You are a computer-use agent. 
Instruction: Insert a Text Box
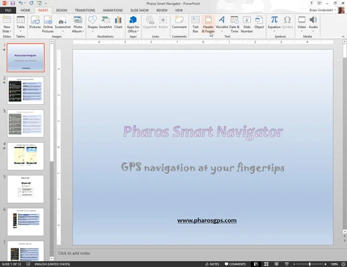[x=196, y=25]
